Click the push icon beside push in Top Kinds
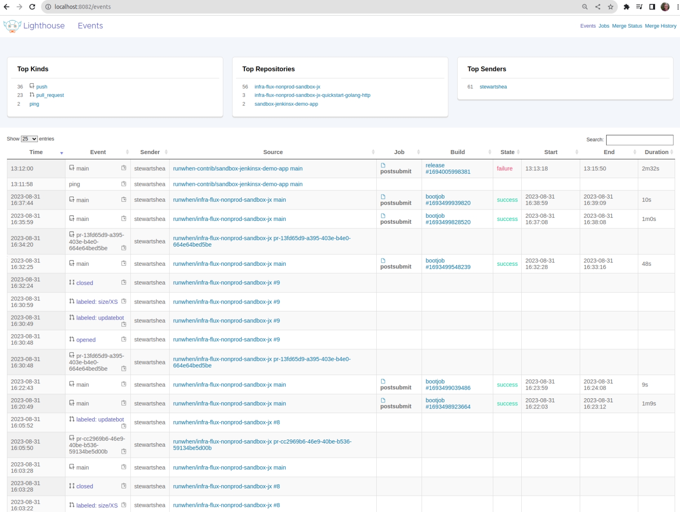The height and width of the screenshot is (512, 680). point(32,86)
